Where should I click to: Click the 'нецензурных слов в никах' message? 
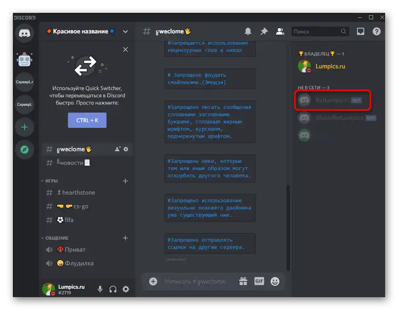pyautogui.click(x=210, y=49)
